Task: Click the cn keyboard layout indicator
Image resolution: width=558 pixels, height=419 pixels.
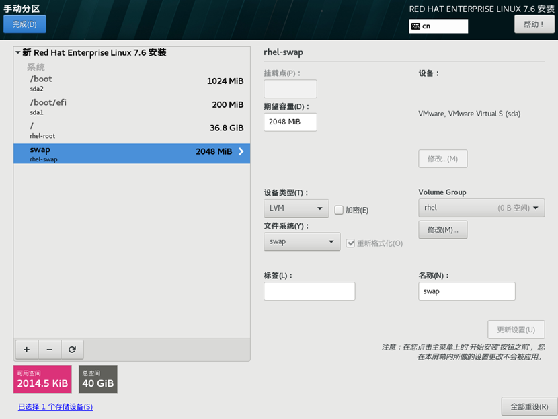Action: click(x=438, y=26)
